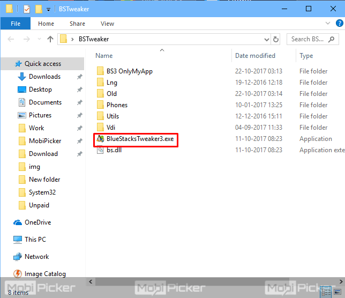This screenshot has width=345, height=298.
Task: Open the BlueStacksTweaker3.exe application icon
Action: 100,139
